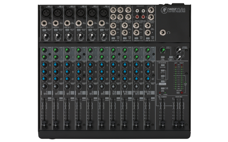
Task: Click the top red LEFT meter LED
Action: pyautogui.click(x=176, y=65)
